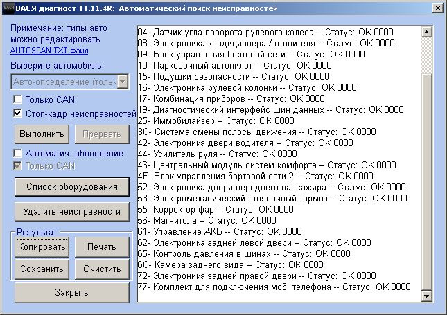Click the results list scrollbar thumb
Image resolution: width=447 pixels, height=315 pixels.
(x=426, y=182)
